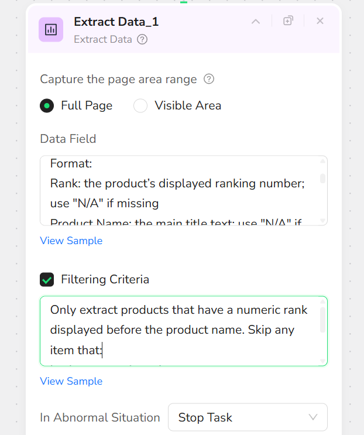Open View Sample below Filtering Criteria
This screenshot has width=364, height=435.
point(71,381)
